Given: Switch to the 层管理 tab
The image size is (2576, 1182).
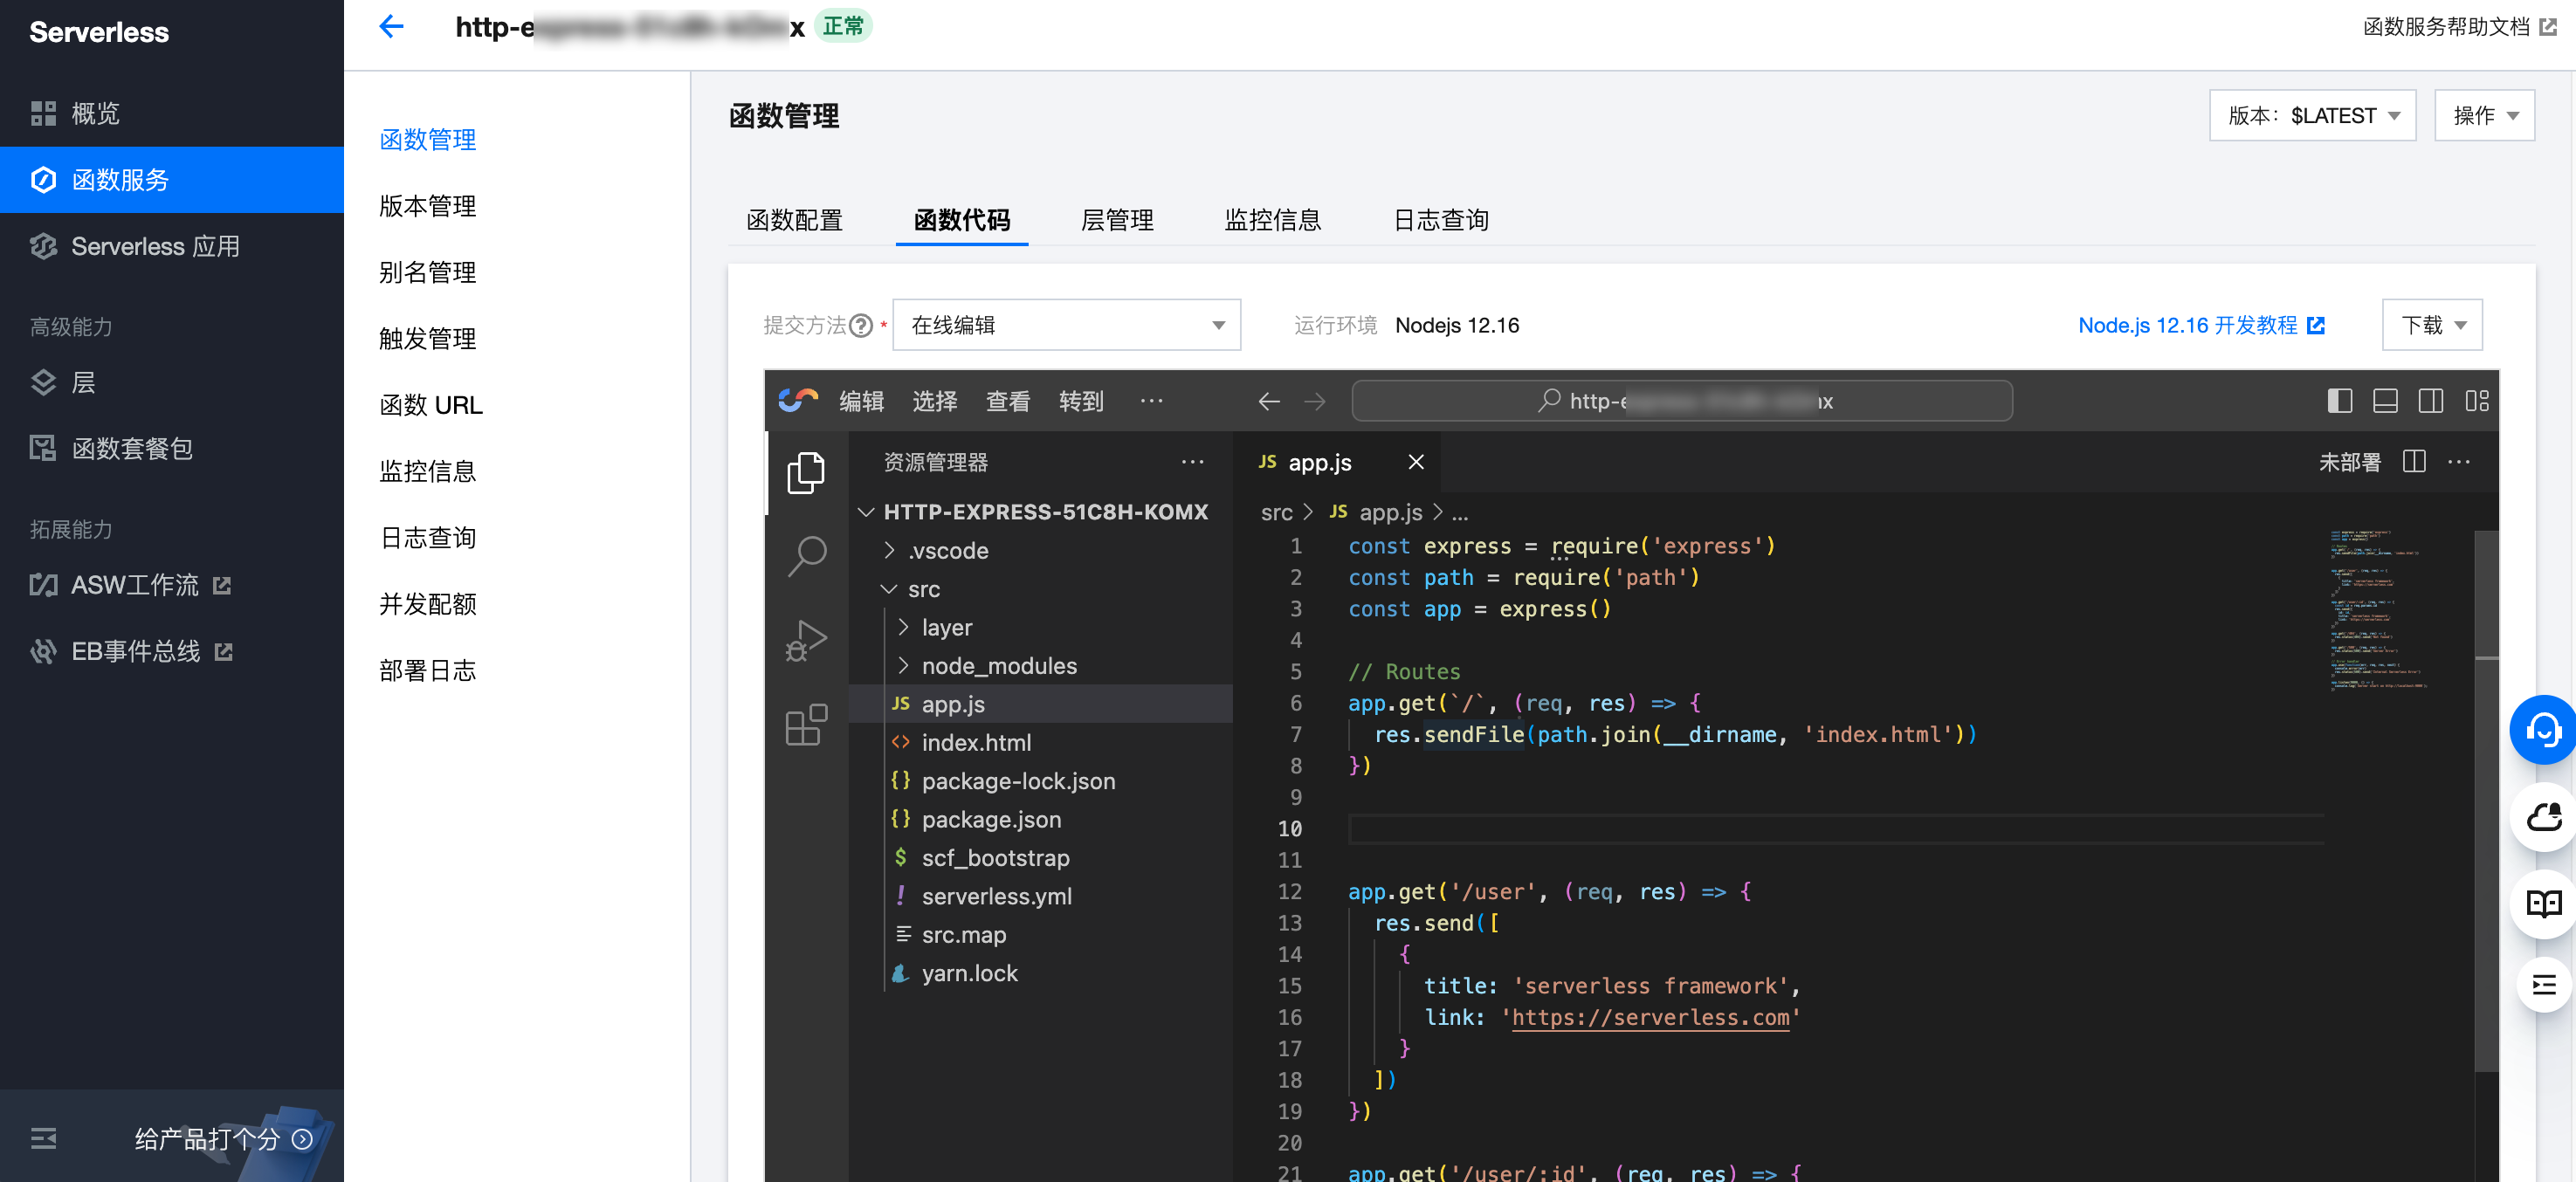Looking at the screenshot, I should point(1116,220).
